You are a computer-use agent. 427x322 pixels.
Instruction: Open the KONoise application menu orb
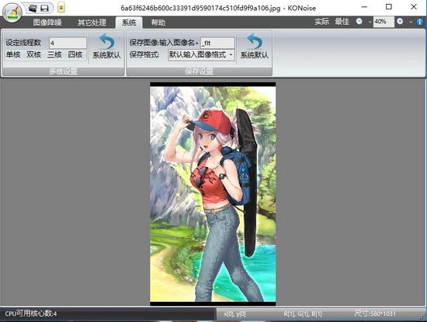pos(12,12)
